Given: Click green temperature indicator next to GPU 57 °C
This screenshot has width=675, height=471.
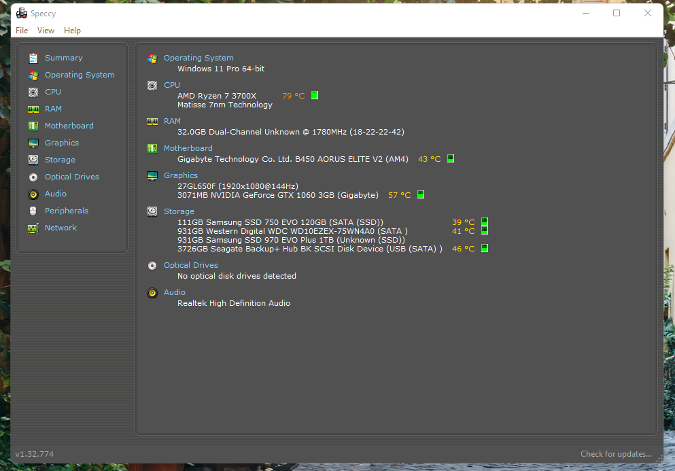Looking at the screenshot, I should (421, 194).
